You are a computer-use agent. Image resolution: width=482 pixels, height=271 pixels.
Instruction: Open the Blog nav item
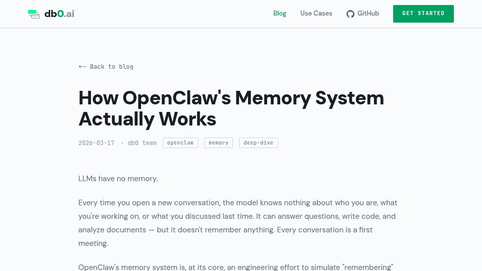click(x=280, y=14)
